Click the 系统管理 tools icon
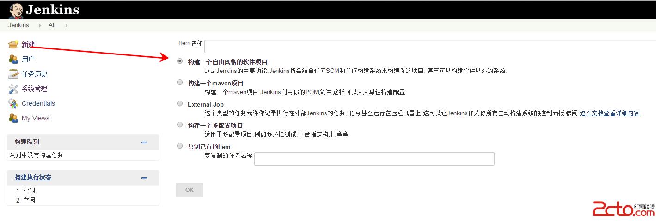 [x=13, y=89]
